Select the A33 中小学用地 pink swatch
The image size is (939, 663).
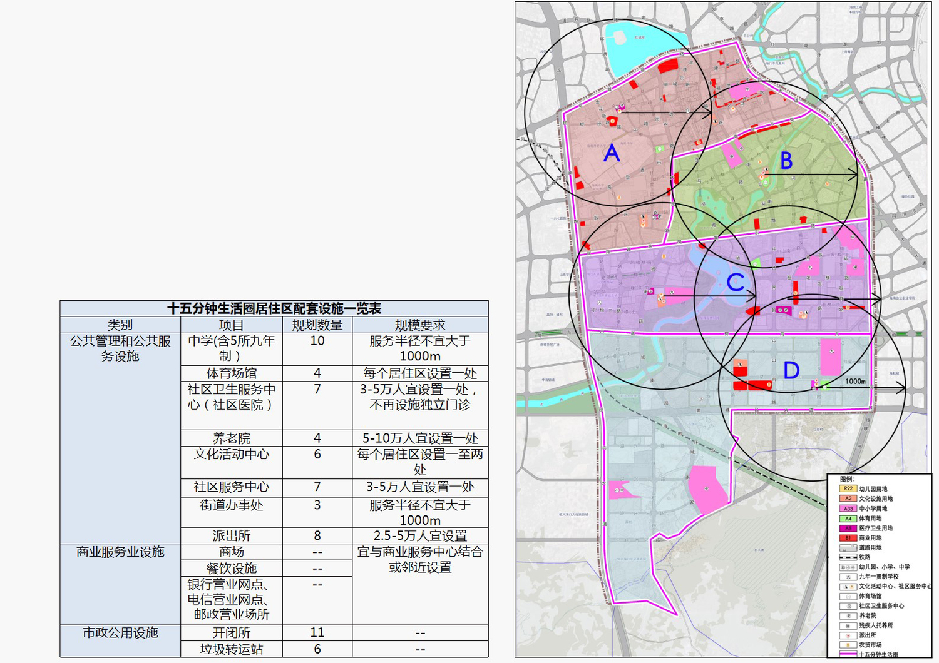[848, 509]
